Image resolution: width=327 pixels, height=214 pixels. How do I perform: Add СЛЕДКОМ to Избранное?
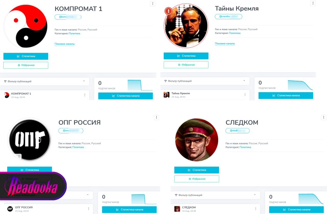click(197, 179)
